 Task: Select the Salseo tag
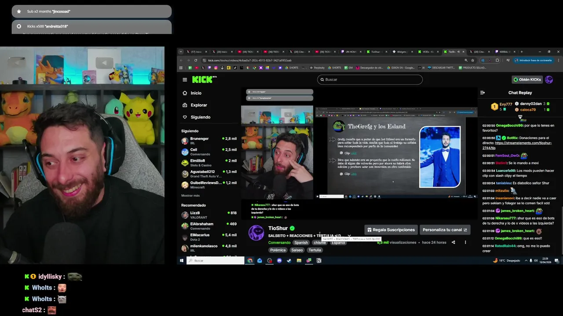297,250
